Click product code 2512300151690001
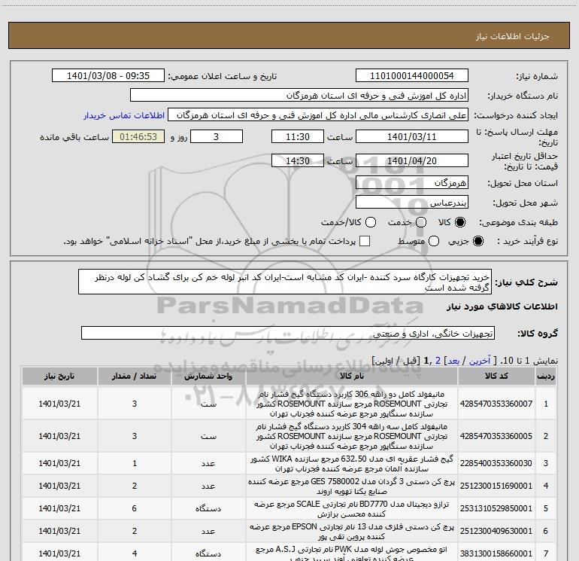 496,486
